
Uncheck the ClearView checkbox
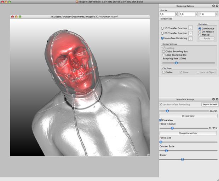tap(161, 120)
